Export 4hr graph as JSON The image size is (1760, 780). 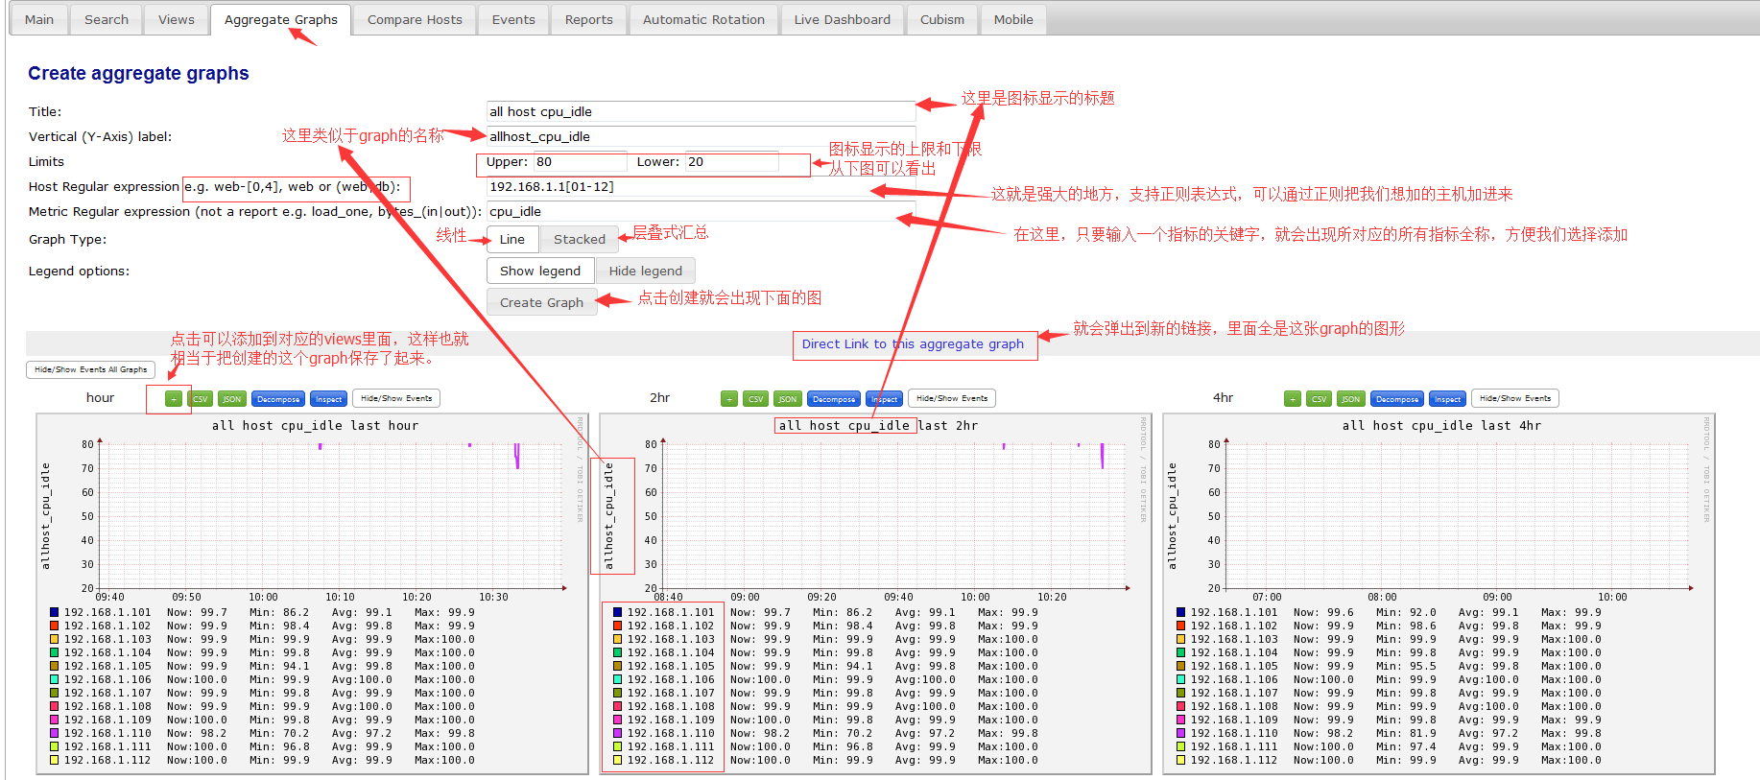click(x=1350, y=399)
